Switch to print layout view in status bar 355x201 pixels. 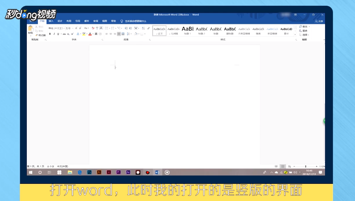pyautogui.click(x=282, y=166)
